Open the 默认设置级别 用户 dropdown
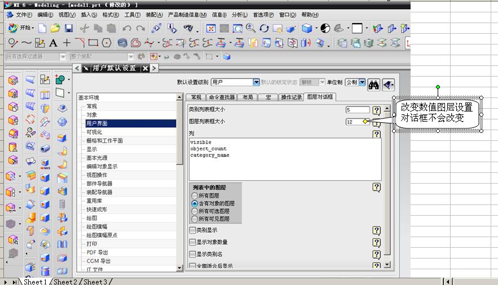Viewport: 498px width, 285px height. [x=256, y=82]
